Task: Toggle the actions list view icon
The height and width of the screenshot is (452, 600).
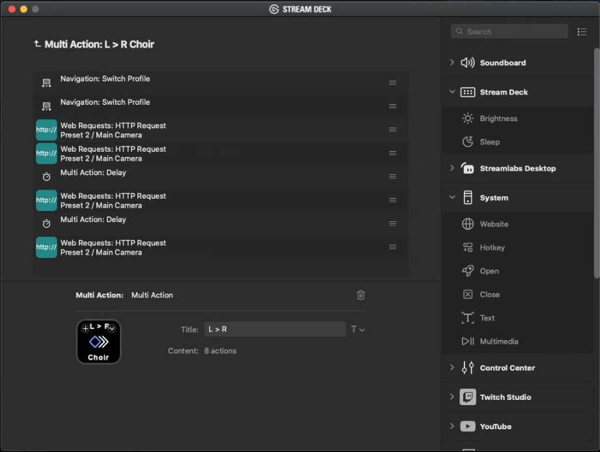Action: click(582, 32)
